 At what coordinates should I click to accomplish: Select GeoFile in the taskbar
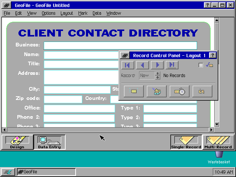(x=46, y=172)
